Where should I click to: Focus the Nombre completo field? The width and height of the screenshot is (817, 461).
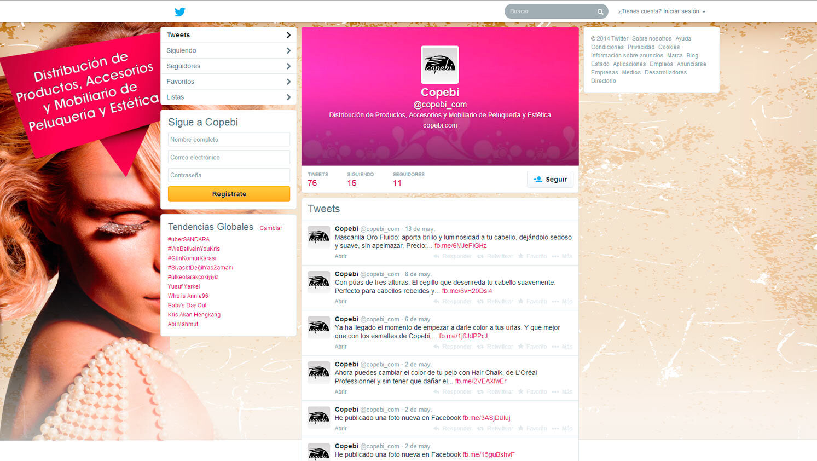229,140
